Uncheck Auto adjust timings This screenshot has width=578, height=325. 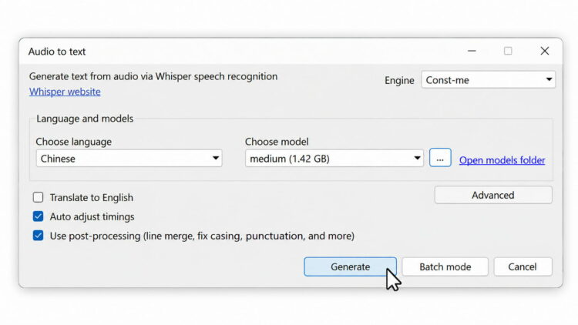(38, 216)
